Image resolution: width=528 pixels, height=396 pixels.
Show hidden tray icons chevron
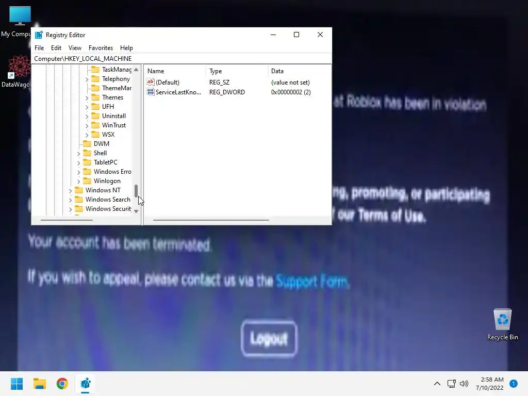point(437,384)
